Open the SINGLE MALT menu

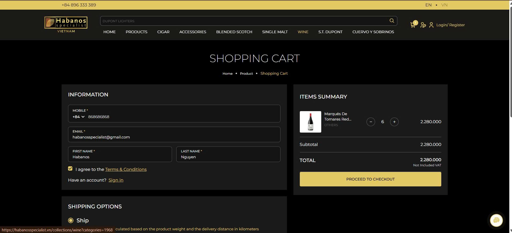click(275, 32)
